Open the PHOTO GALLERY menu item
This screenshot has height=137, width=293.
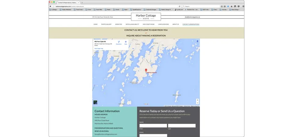[106, 24]
